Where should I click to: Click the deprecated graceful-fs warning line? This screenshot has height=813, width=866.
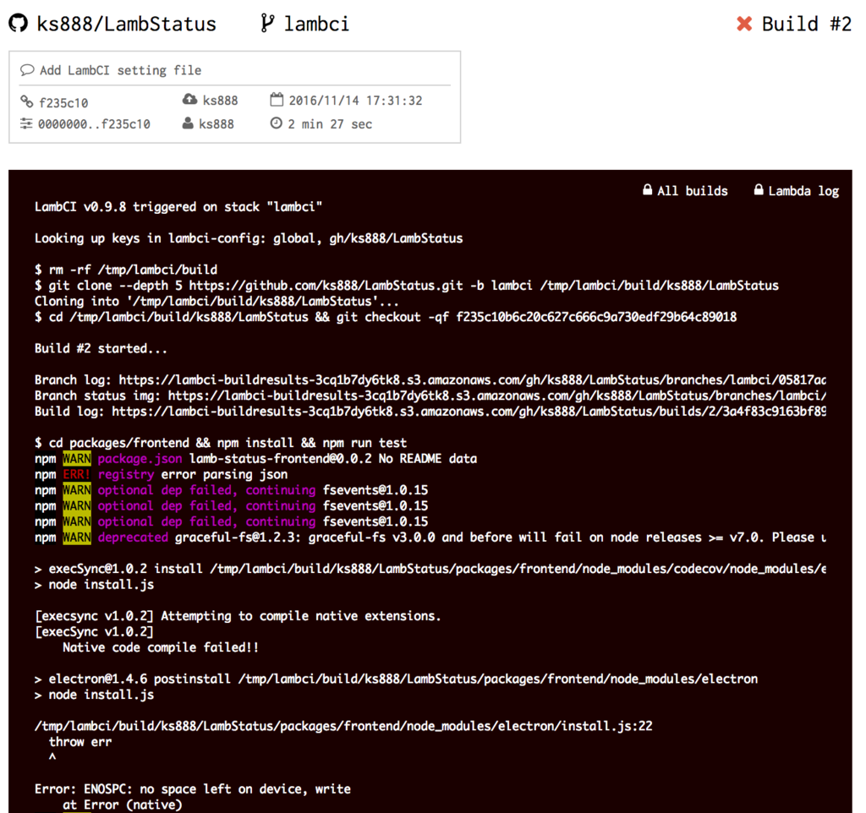point(430,537)
